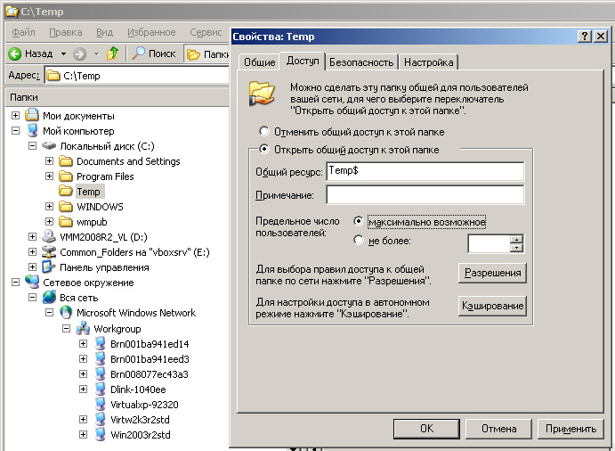Collapse the Workgroup tree node
The width and height of the screenshot is (615, 451).
click(66, 328)
